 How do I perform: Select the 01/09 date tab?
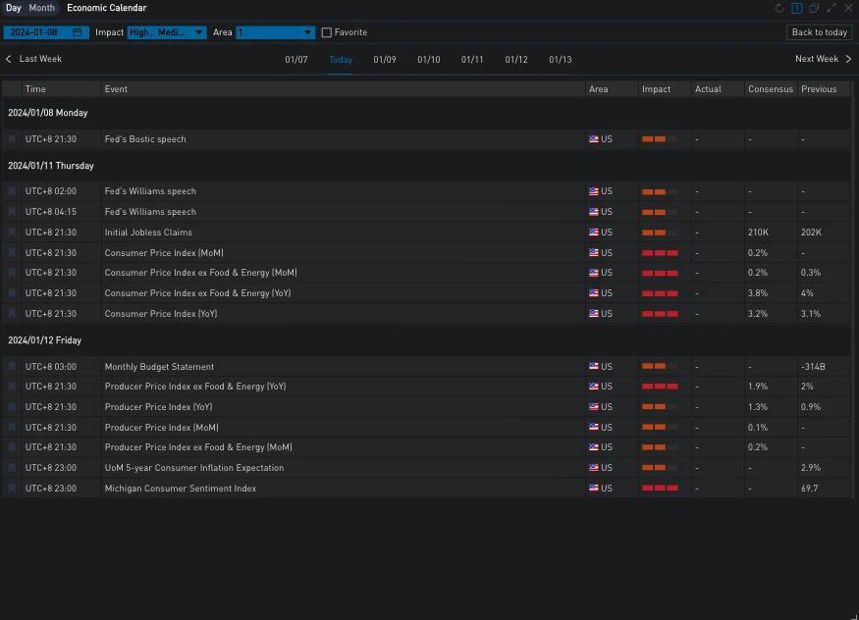pyautogui.click(x=385, y=60)
